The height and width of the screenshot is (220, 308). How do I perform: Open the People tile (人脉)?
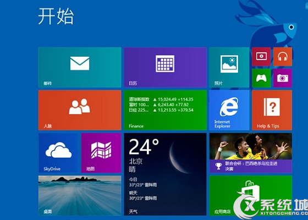pyautogui.click(x=80, y=110)
